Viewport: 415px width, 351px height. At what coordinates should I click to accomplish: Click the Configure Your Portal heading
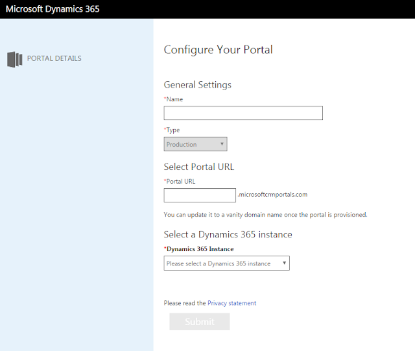coord(218,49)
